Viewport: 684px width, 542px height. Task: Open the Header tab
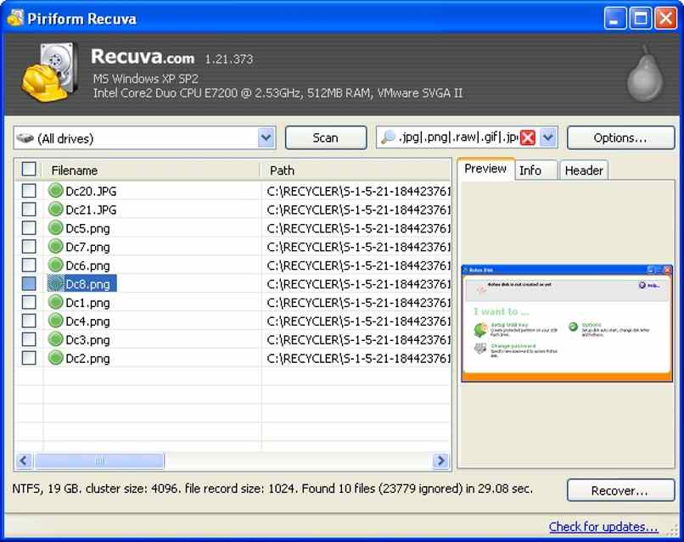pyautogui.click(x=584, y=170)
